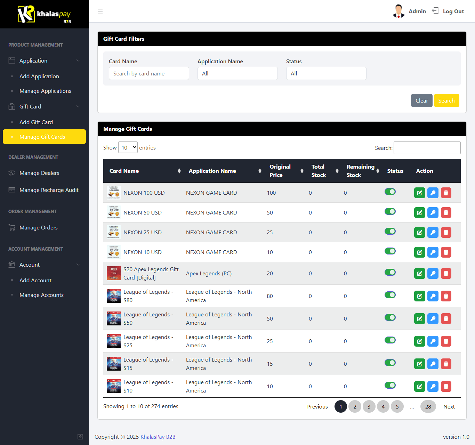Open the Show entries count dropdown
Viewport: 475px width, 445px height.
(x=128, y=147)
